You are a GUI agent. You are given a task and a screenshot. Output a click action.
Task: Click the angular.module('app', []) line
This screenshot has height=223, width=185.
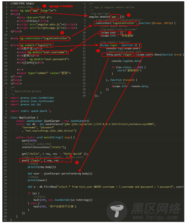107,17
